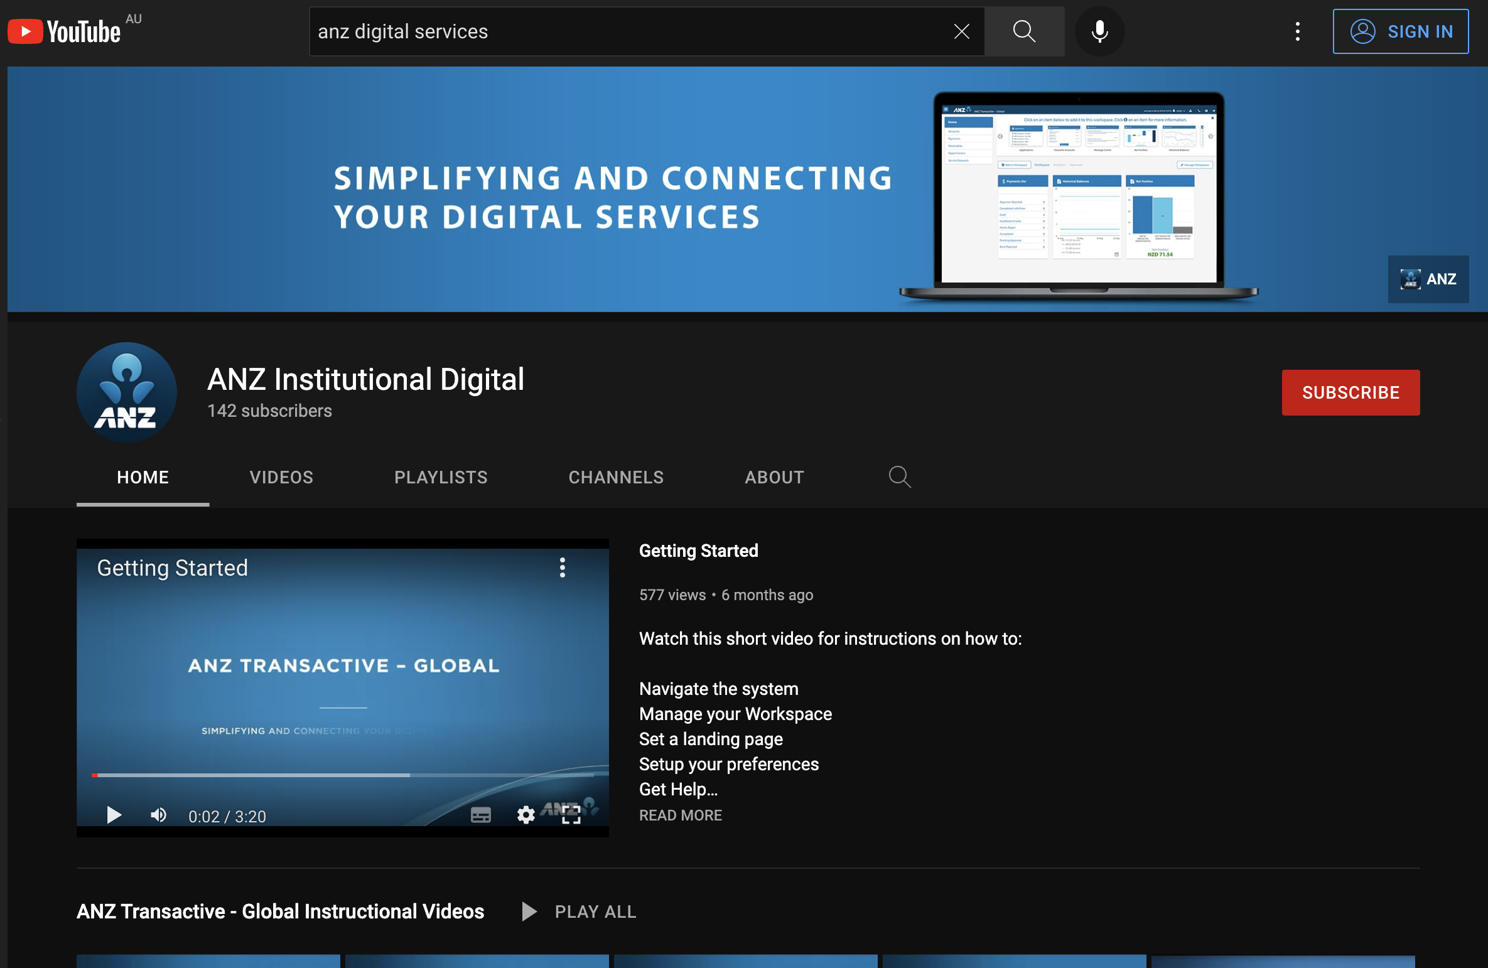Clear the search box text
The width and height of the screenshot is (1488, 968).
pos(961,31)
